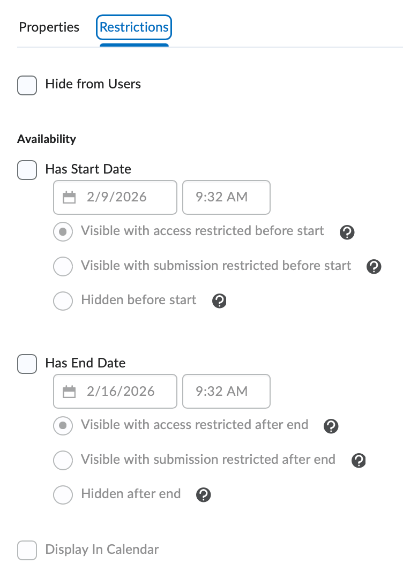Enable Display In Calendar
Viewport: 403px width, 586px height.
[27, 550]
